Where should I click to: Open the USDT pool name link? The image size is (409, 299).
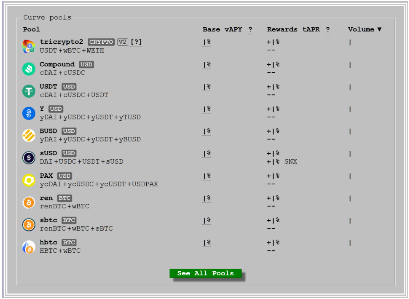pos(48,86)
